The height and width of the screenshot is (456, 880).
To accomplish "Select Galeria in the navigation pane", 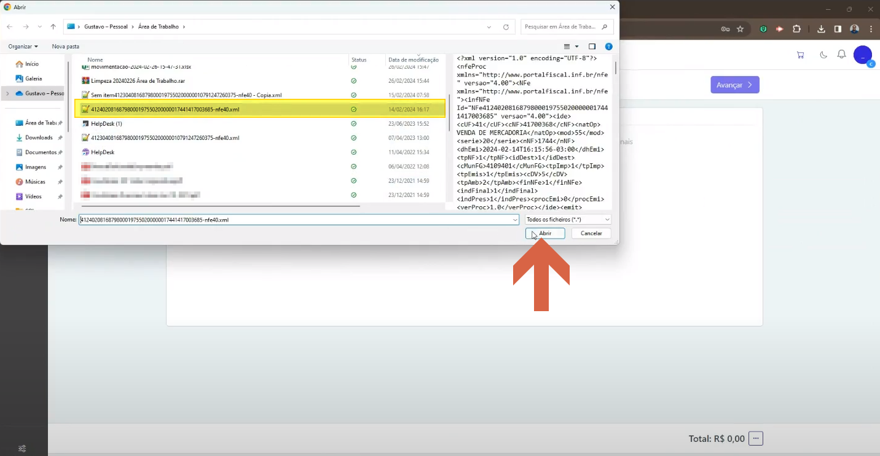I will [33, 79].
